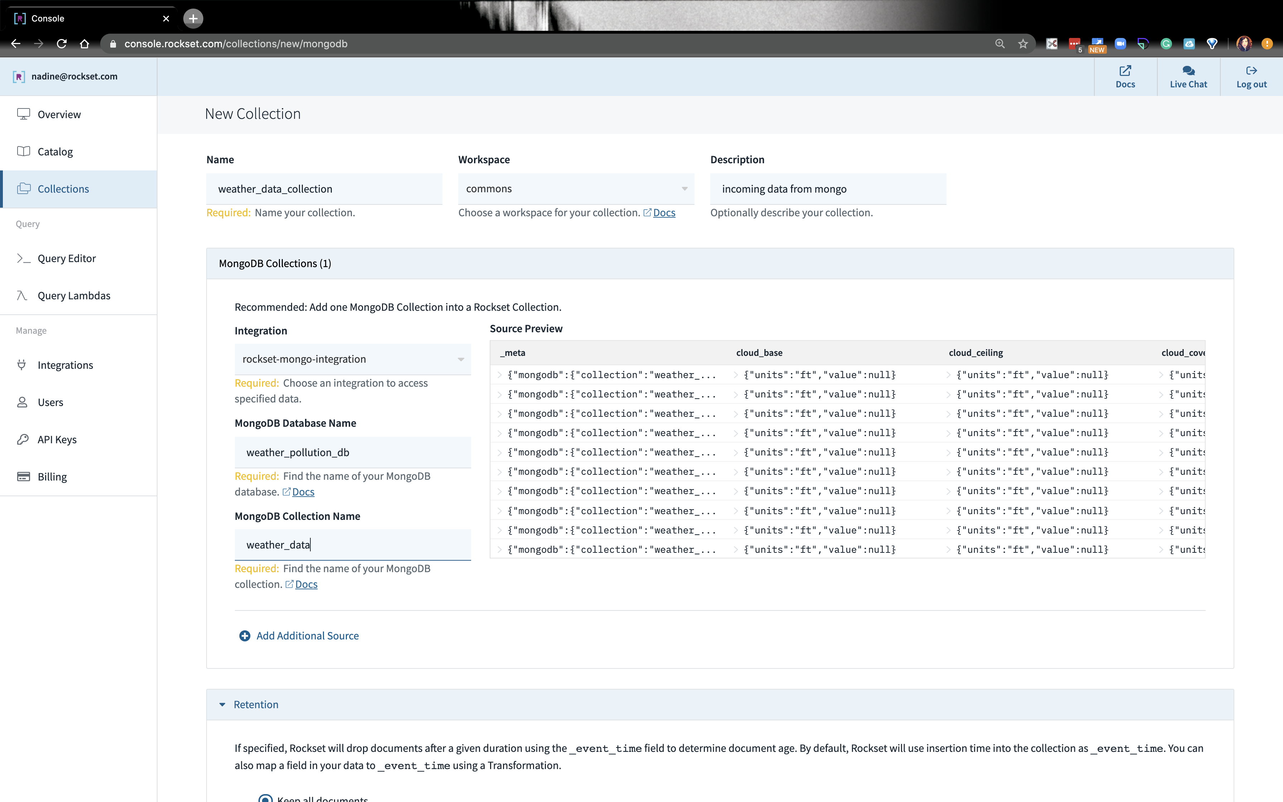Viewport: 1283px width, 802px height.
Task: Click the Integrations sidebar icon
Action: click(23, 364)
